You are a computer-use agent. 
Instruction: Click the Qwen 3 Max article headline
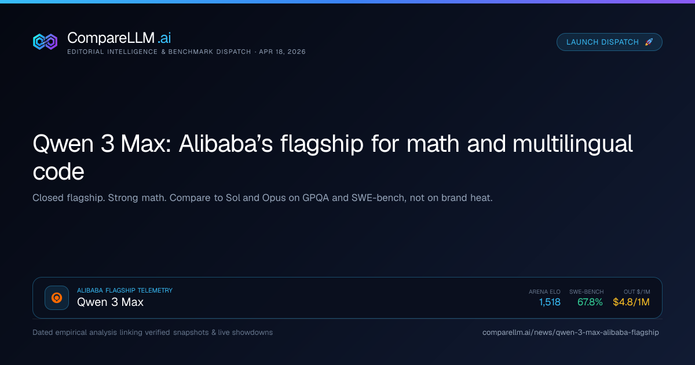pos(332,158)
